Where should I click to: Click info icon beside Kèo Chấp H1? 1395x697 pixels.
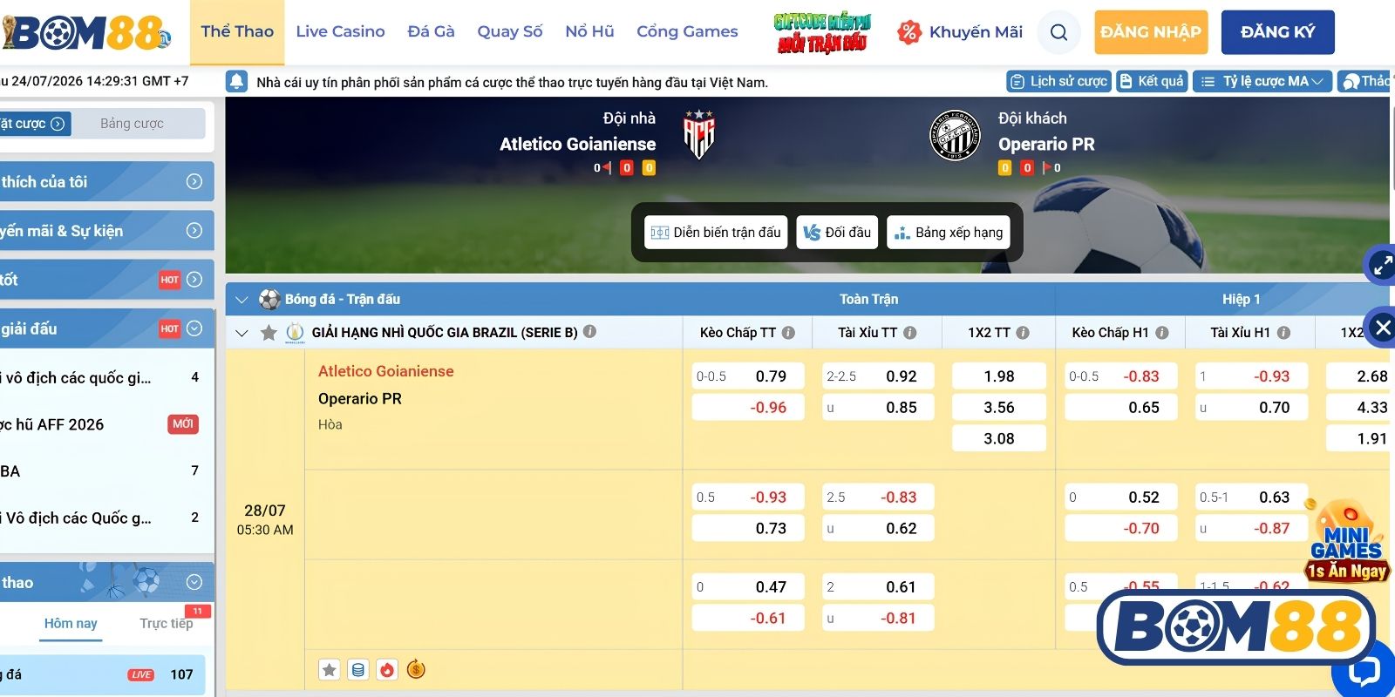point(1161,332)
